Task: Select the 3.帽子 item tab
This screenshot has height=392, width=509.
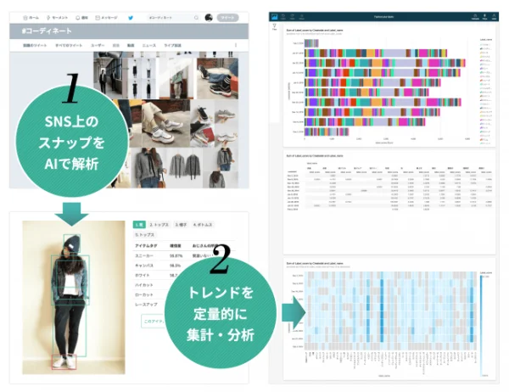Action: (181, 224)
